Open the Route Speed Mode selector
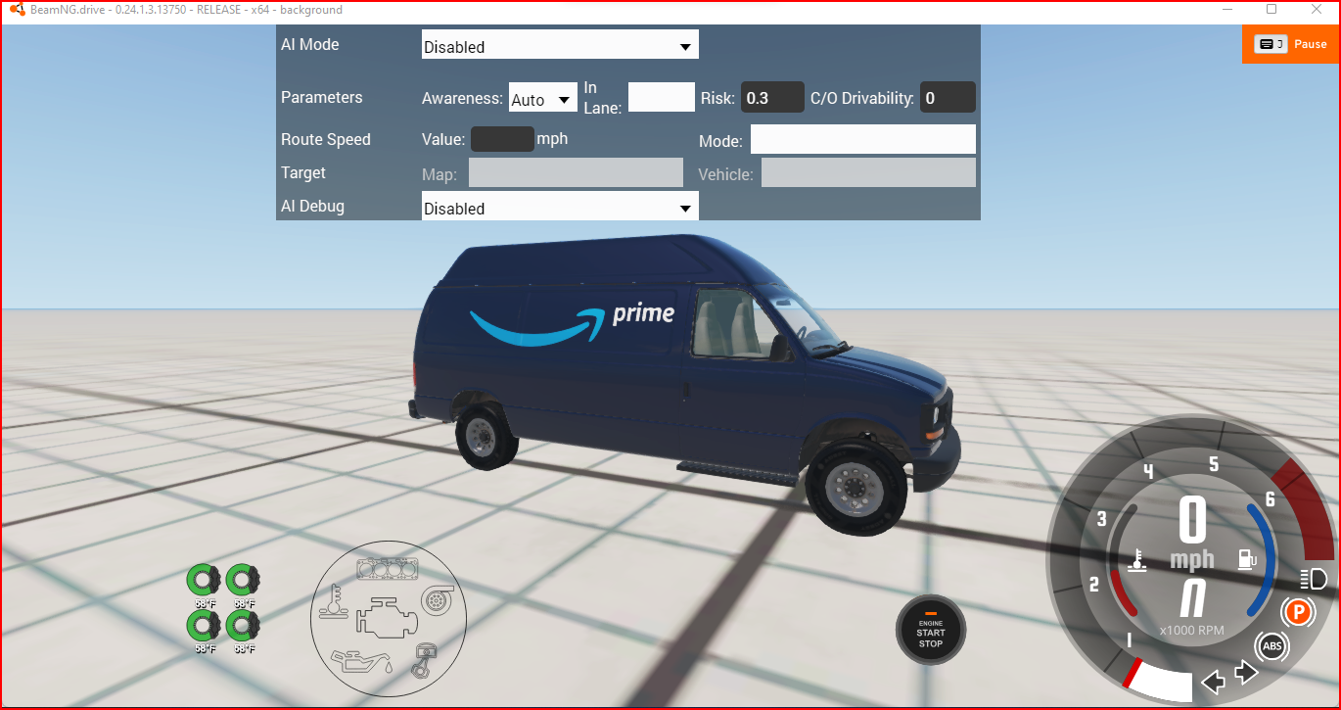 click(x=863, y=139)
